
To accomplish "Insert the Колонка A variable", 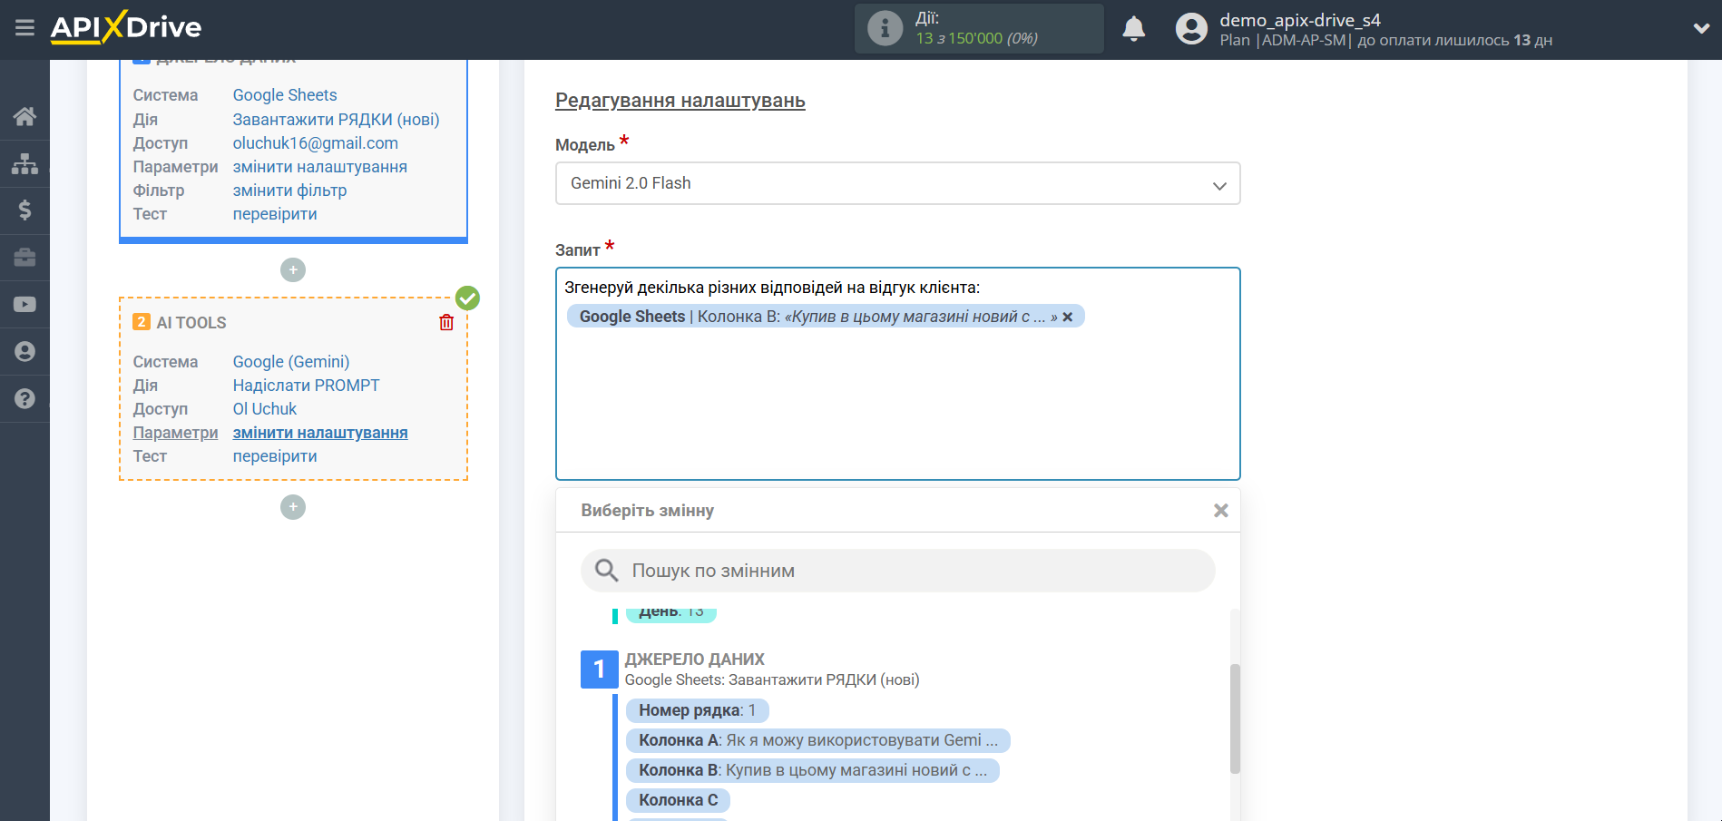I will (817, 740).
